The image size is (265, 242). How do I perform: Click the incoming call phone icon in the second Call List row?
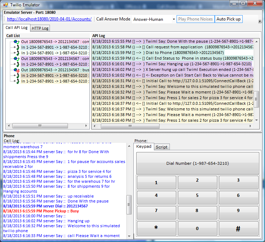[x=17, y=47]
